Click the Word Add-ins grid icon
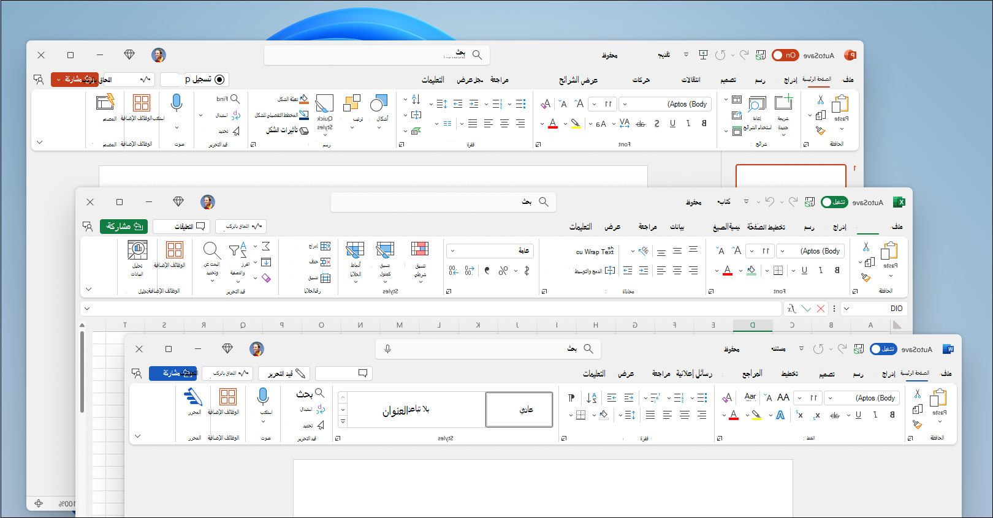This screenshot has width=993, height=518. click(228, 396)
